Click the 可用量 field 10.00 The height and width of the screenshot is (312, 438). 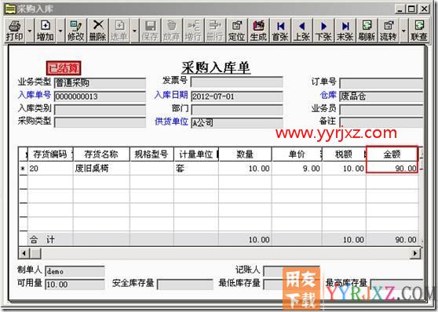[75, 285]
